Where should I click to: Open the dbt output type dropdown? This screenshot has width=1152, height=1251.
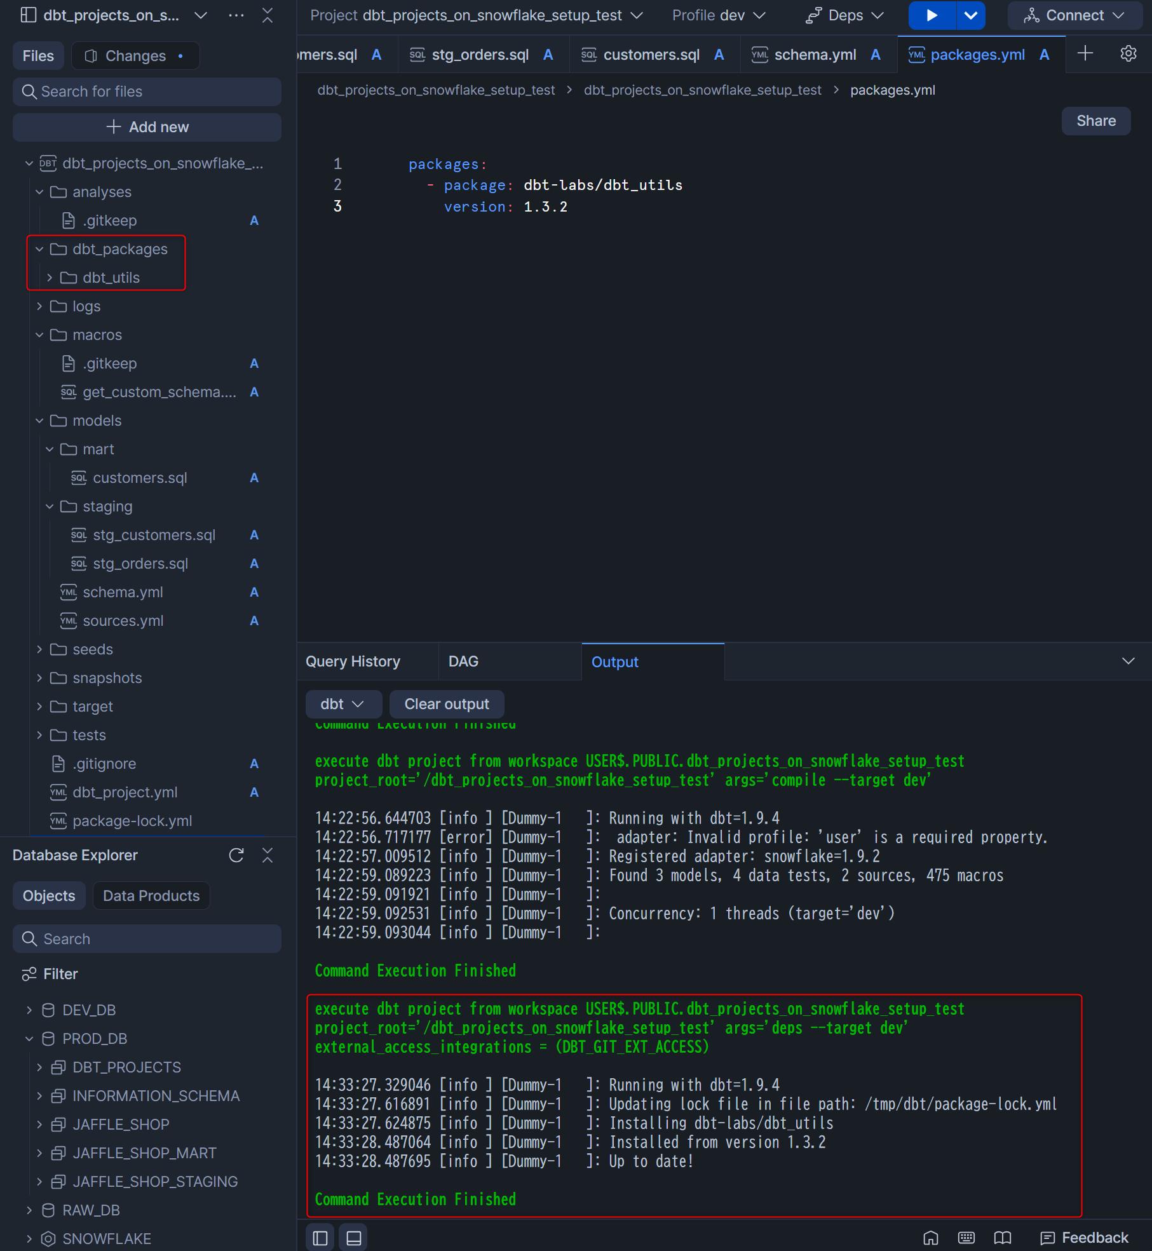[343, 704]
